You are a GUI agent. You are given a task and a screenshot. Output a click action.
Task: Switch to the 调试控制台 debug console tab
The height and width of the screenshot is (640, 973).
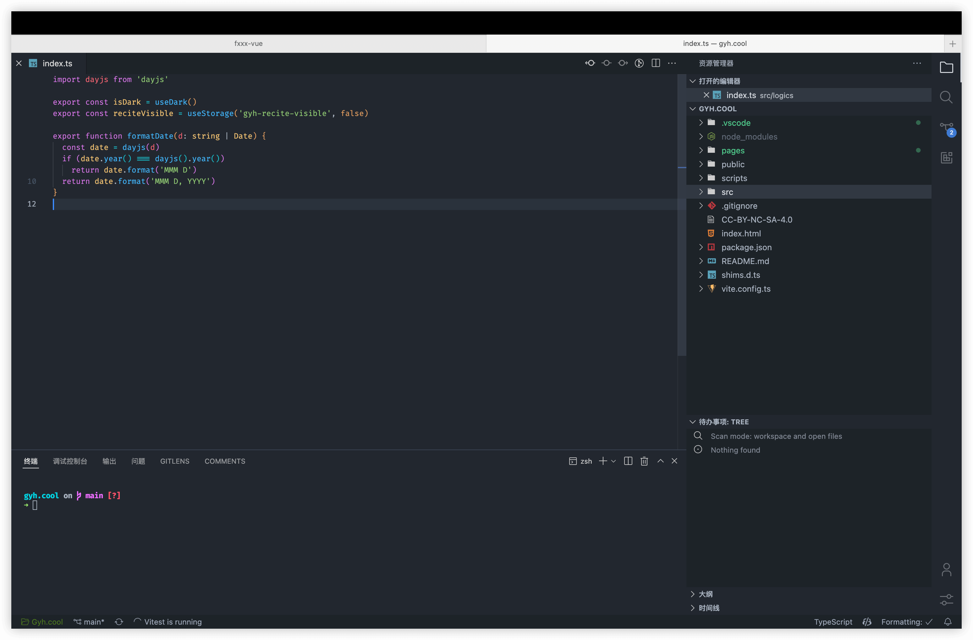(x=70, y=461)
